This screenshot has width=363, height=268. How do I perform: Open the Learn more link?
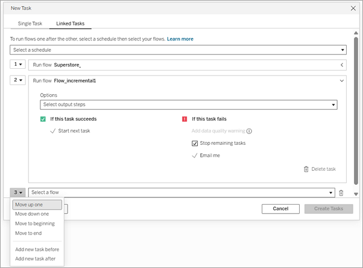click(180, 39)
